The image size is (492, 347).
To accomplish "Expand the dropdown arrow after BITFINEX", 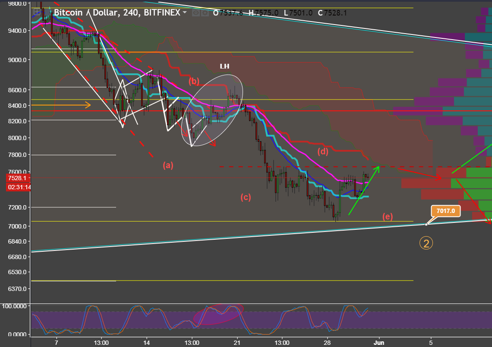I will pyautogui.click(x=185, y=13).
